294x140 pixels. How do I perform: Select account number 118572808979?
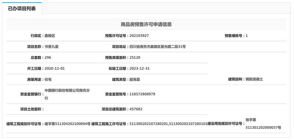coord(142,94)
